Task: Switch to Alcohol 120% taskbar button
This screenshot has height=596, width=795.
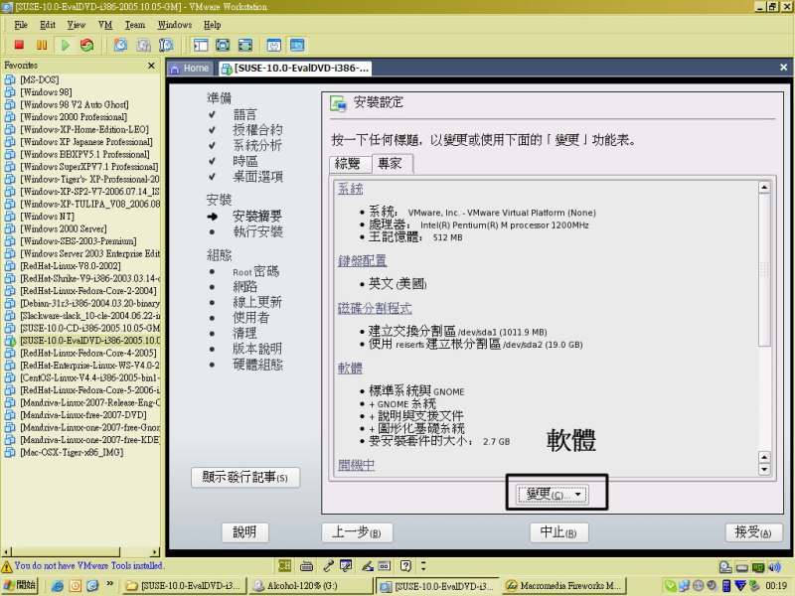Action: tap(311, 586)
